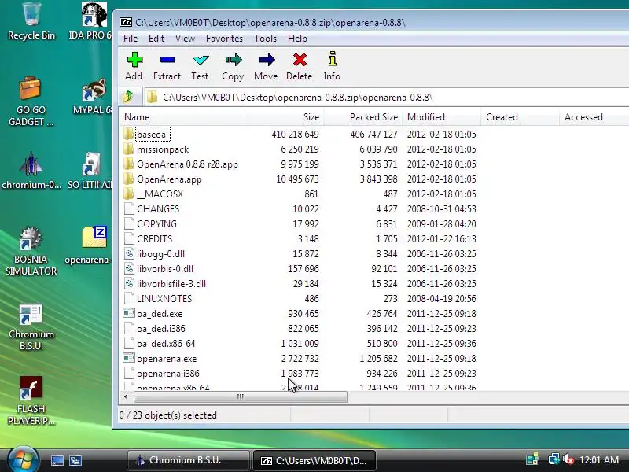Open GO GO GADGET desktop icon
Viewport: 629px width, 472px height.
(31, 101)
